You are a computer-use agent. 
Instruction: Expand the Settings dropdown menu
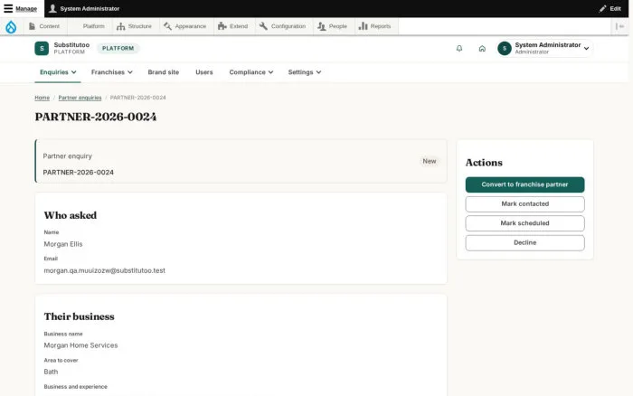pos(305,72)
